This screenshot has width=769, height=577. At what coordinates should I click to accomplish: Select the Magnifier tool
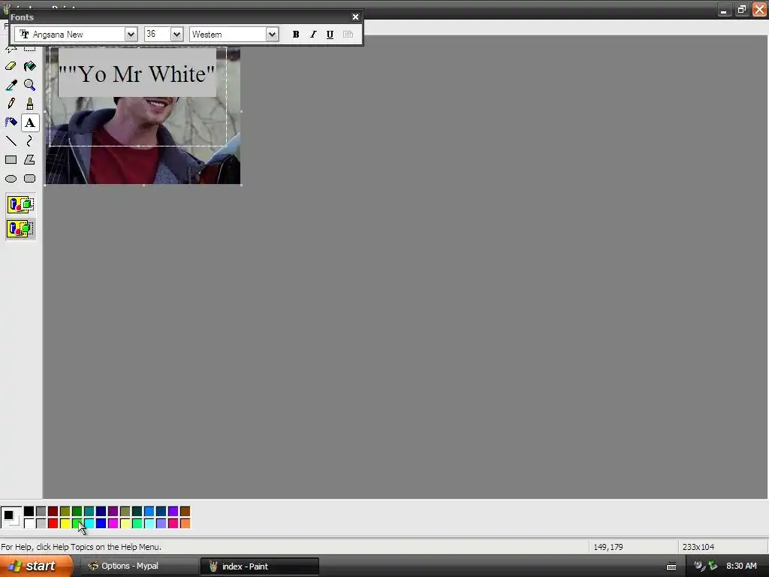tap(29, 85)
